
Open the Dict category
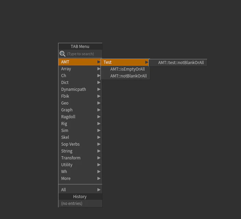(80, 83)
